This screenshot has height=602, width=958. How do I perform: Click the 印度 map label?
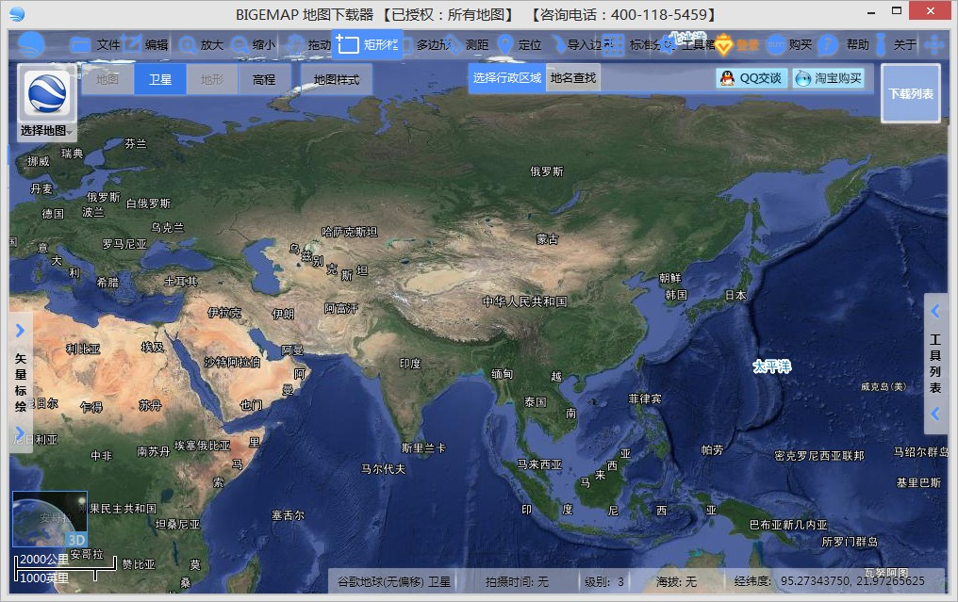(410, 364)
